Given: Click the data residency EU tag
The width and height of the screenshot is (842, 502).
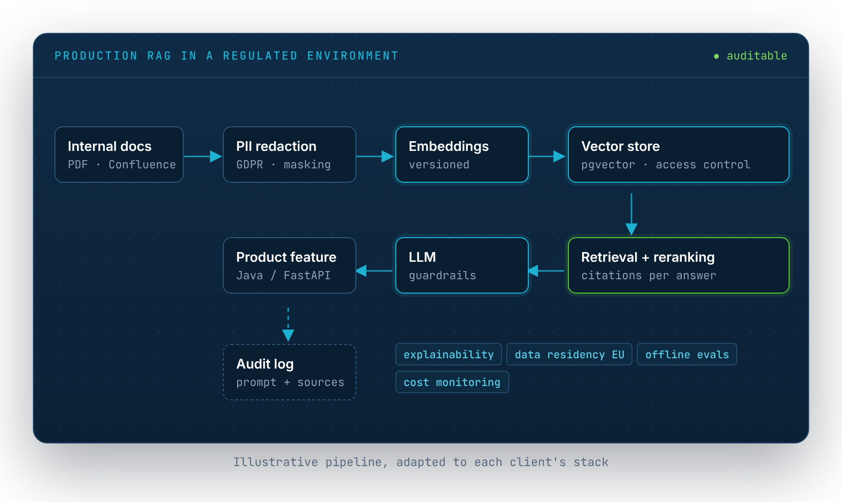Looking at the screenshot, I should click(x=569, y=354).
